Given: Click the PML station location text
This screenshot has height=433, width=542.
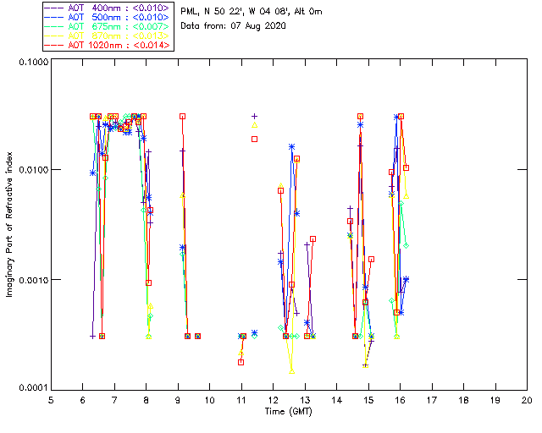Looking at the screenshot, I should point(252,12).
